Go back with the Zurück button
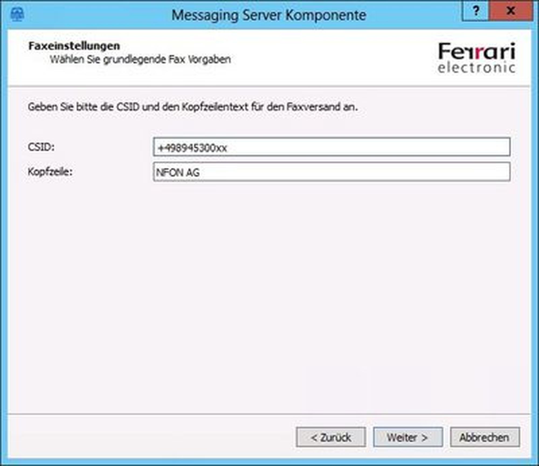This screenshot has height=466, width=539. [331, 437]
